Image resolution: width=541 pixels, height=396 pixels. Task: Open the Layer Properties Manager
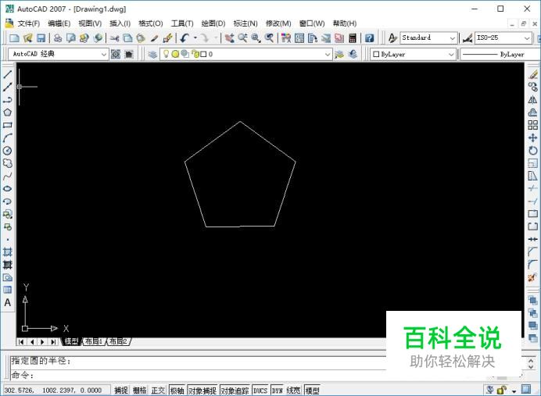(152, 54)
